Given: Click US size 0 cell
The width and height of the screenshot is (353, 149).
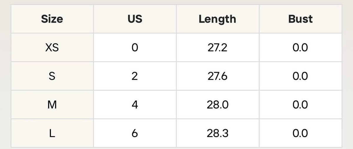Looking at the screenshot, I should 135,48.
